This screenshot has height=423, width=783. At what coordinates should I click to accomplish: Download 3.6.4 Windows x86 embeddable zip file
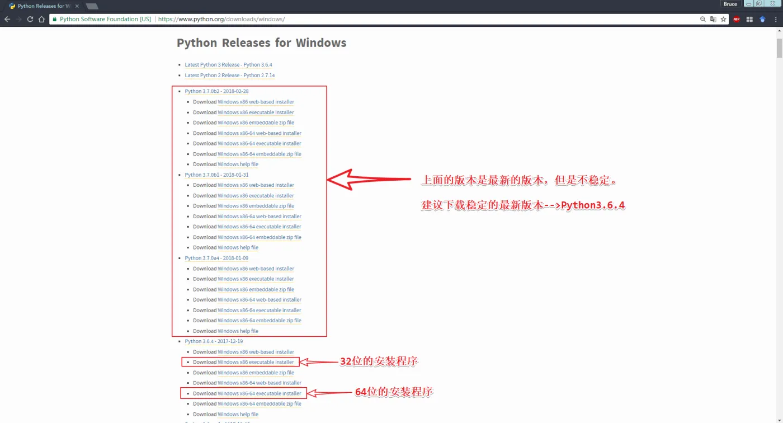pos(256,373)
